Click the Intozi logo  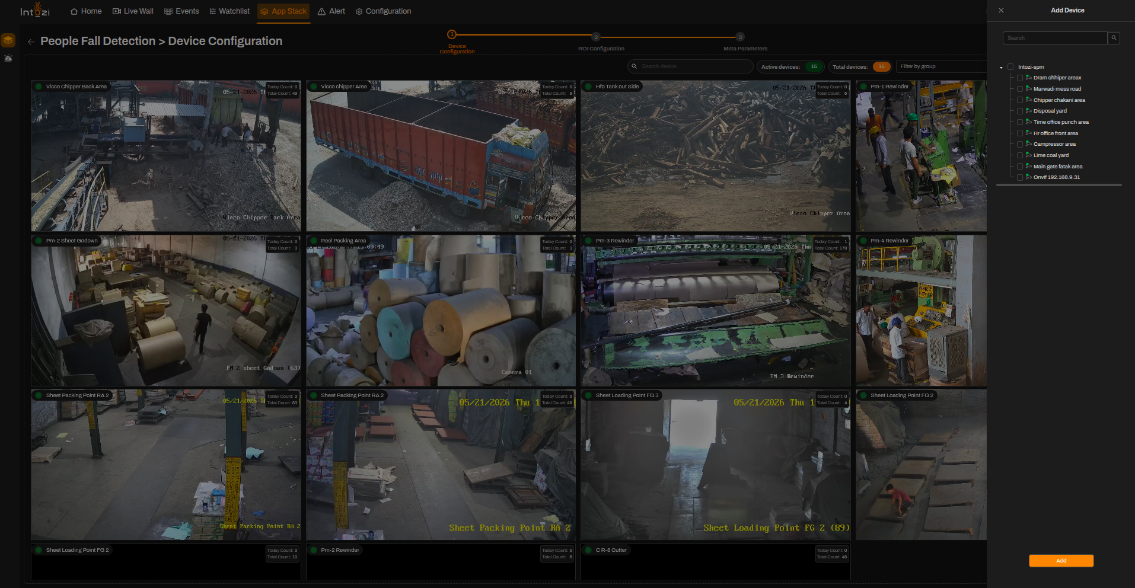[35, 10]
